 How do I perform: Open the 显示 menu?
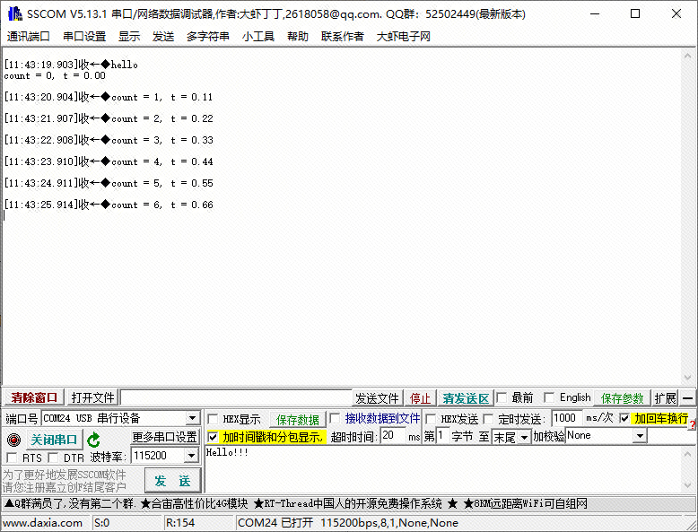click(x=129, y=36)
